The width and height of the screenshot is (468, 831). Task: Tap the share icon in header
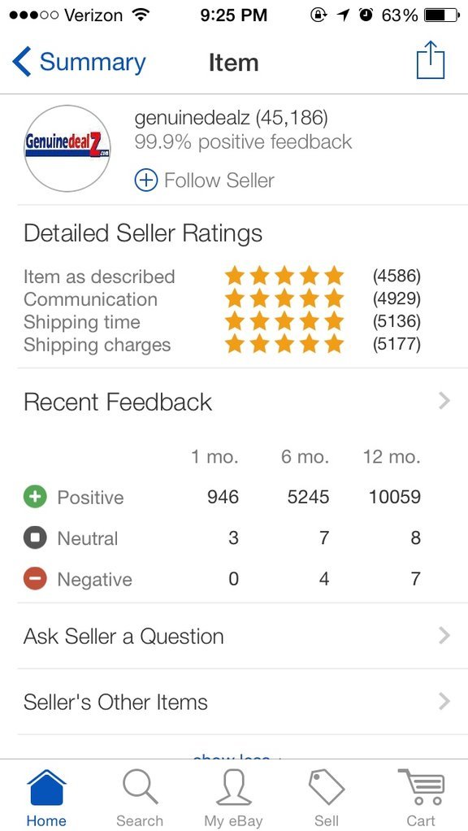click(431, 60)
